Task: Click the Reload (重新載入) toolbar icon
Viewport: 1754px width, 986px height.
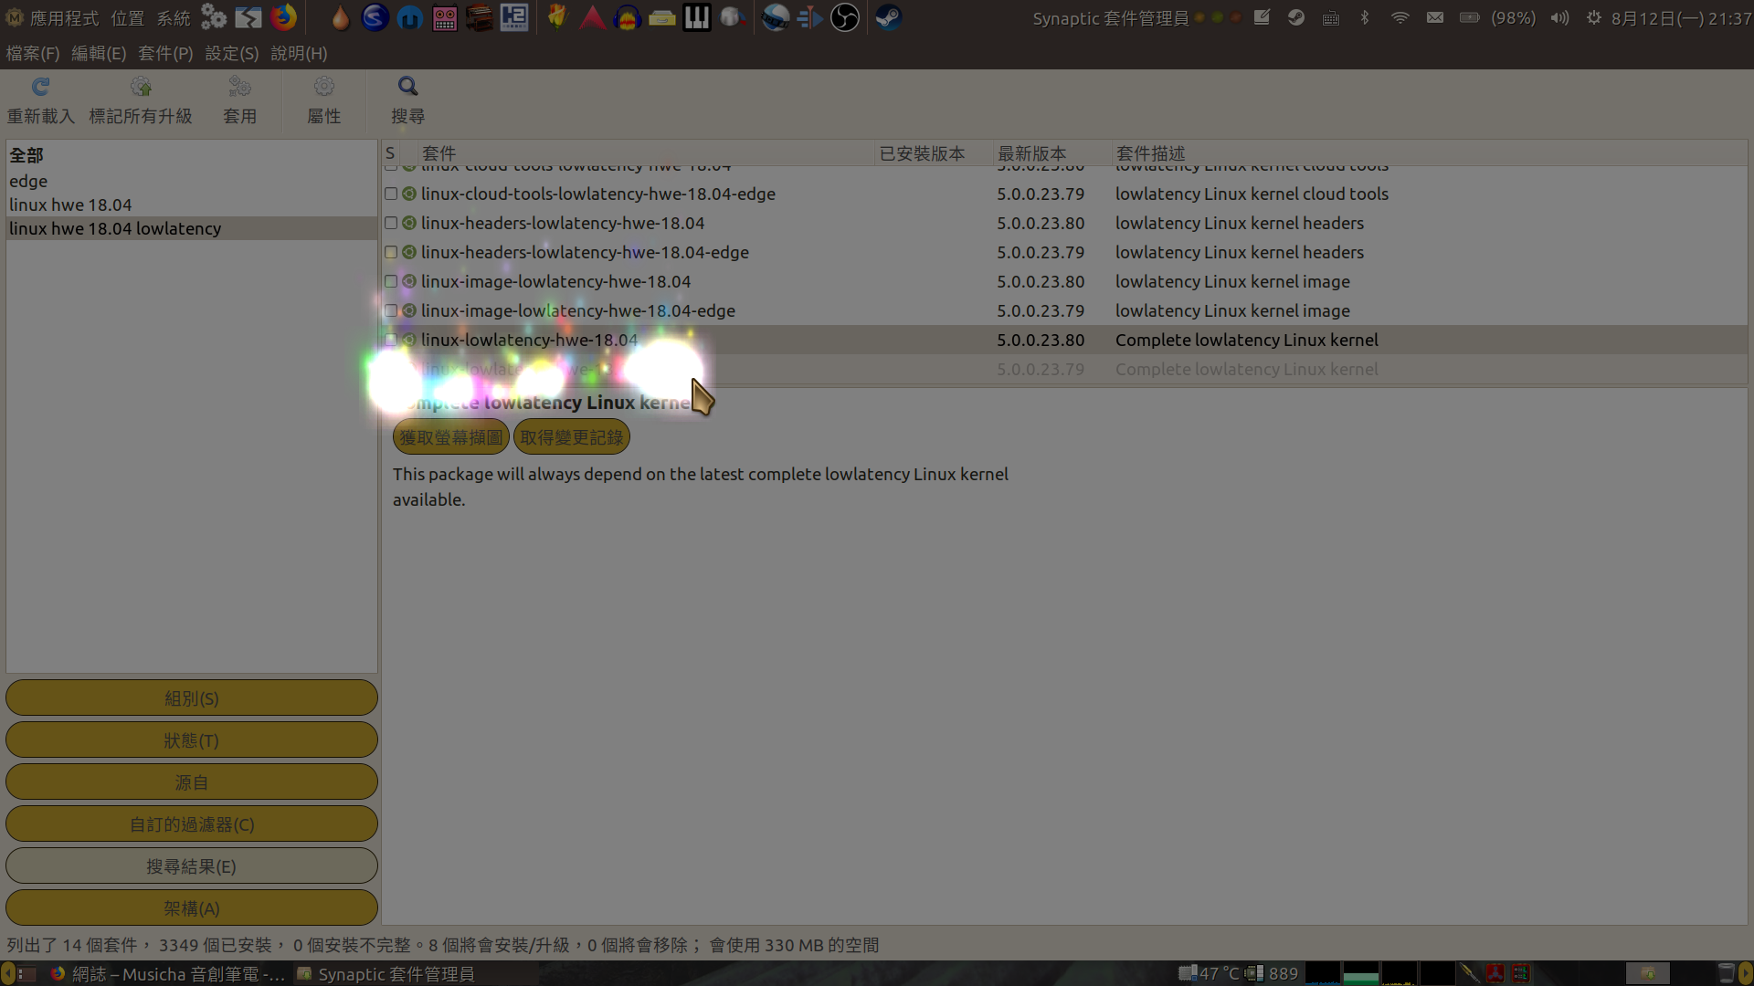Action: (40, 88)
